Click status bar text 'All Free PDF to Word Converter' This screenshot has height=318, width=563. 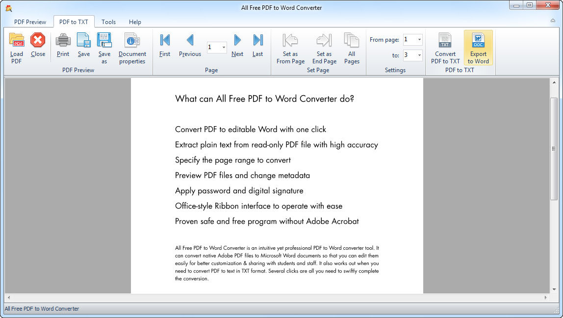tap(42, 309)
